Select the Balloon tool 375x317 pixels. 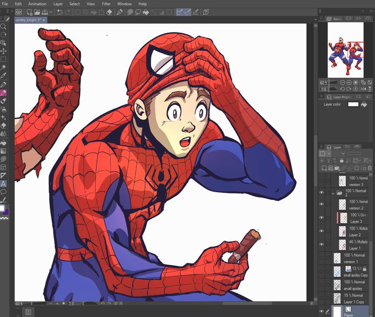pyautogui.click(x=3, y=192)
